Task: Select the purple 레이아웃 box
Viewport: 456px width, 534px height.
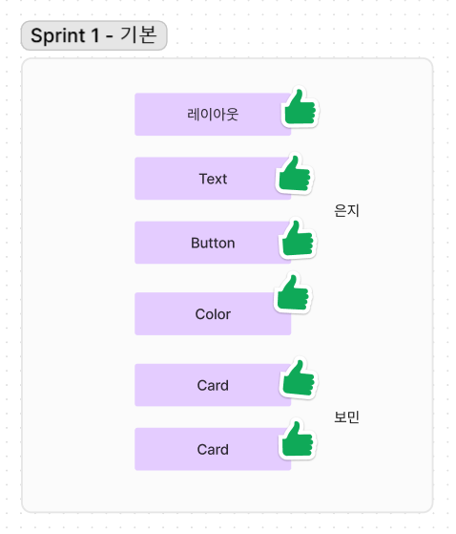Action: [x=213, y=115]
